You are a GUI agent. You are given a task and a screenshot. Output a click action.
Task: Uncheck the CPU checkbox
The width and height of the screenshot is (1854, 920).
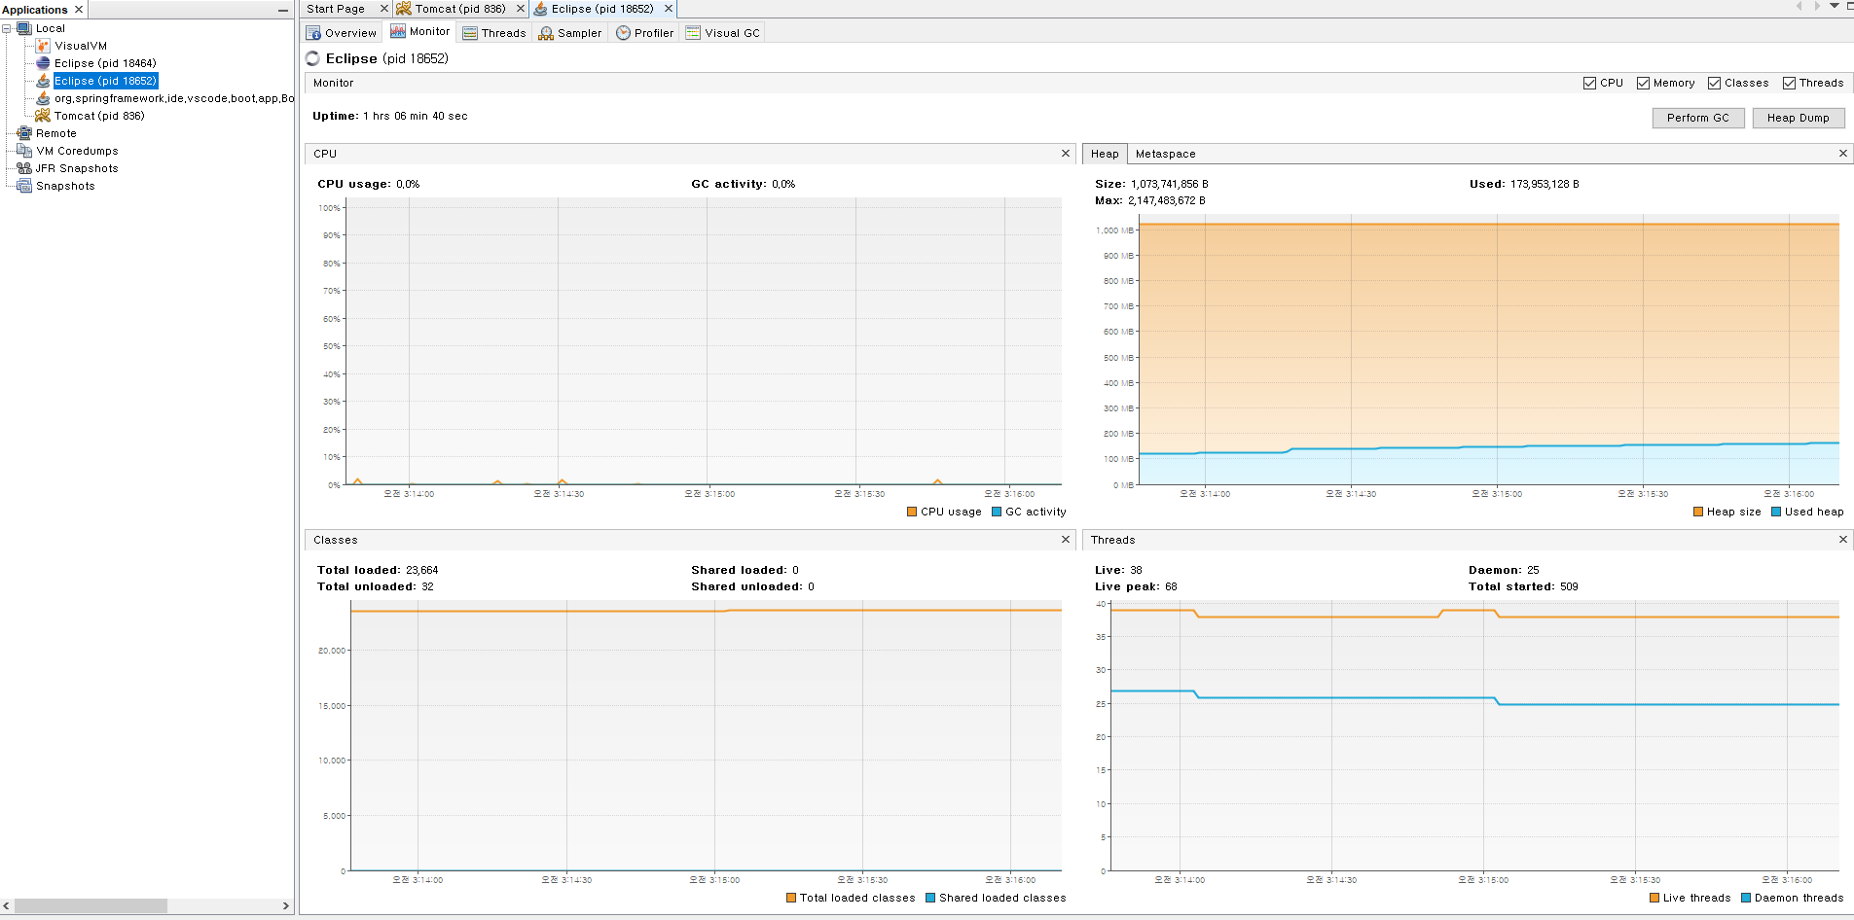coord(1589,84)
